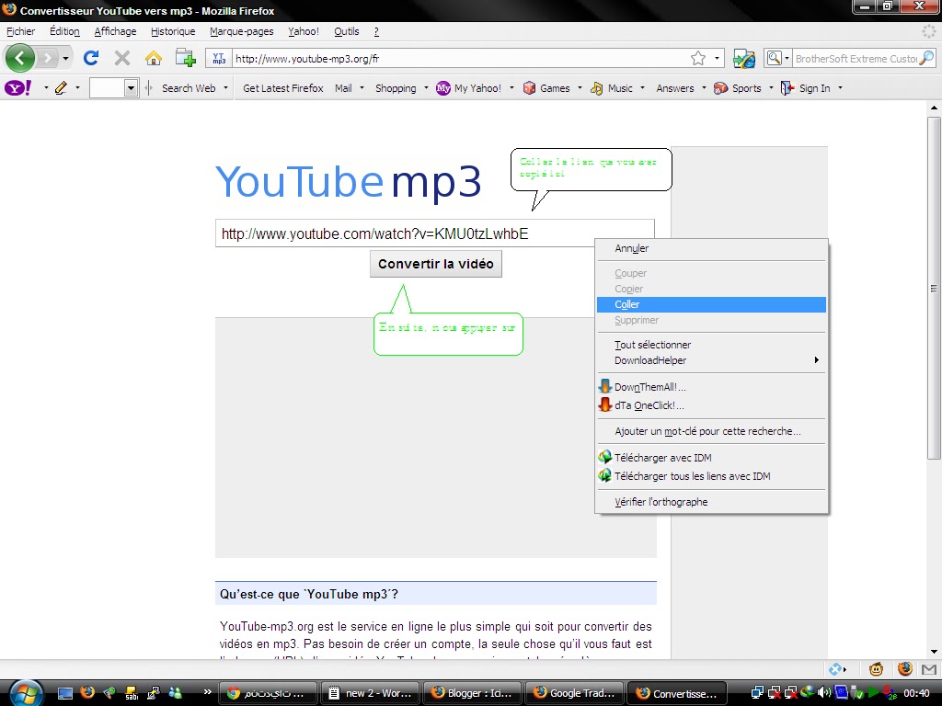Select 'Vérifier l'orthographe' menu entry
This screenshot has height=706, width=942.
[x=711, y=502]
